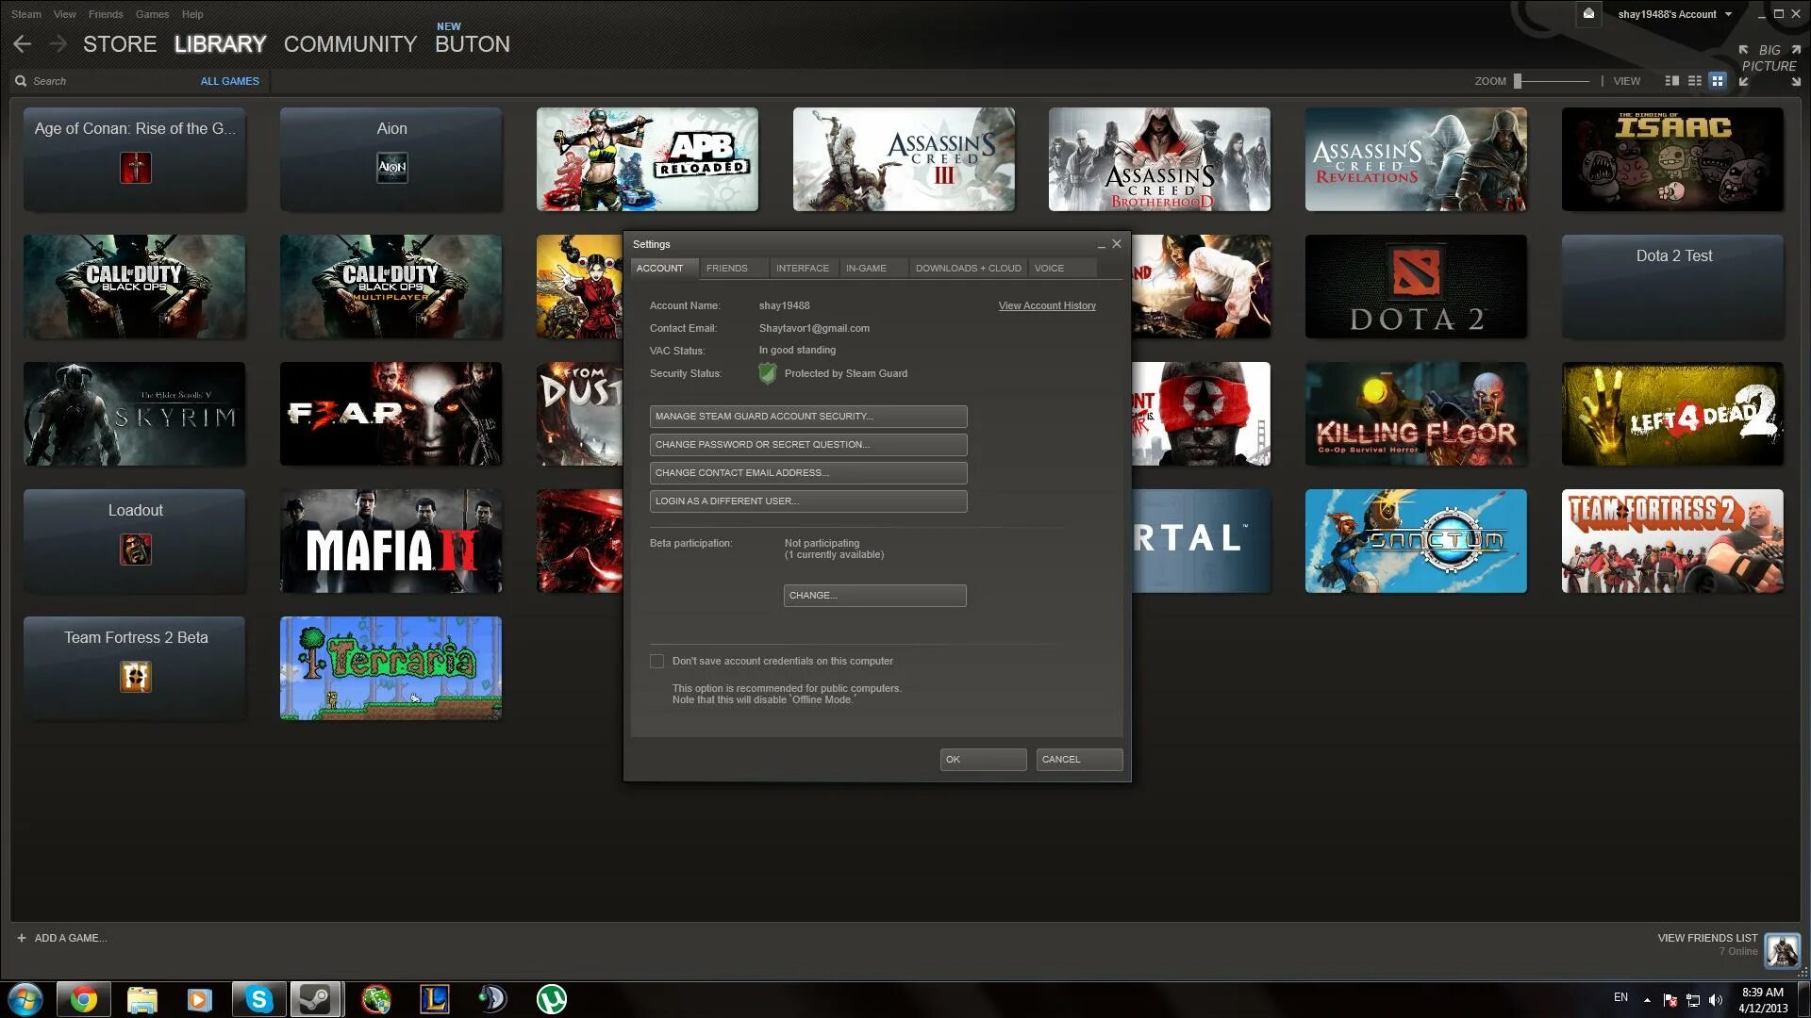This screenshot has width=1811, height=1018.
Task: Open the Friends menu
Action: point(106,14)
